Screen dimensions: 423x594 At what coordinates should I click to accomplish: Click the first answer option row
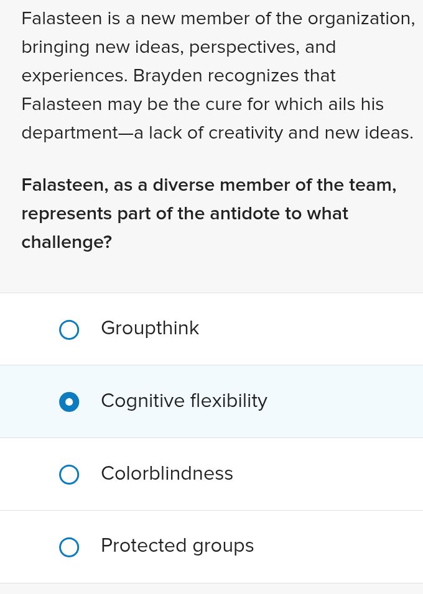(211, 329)
